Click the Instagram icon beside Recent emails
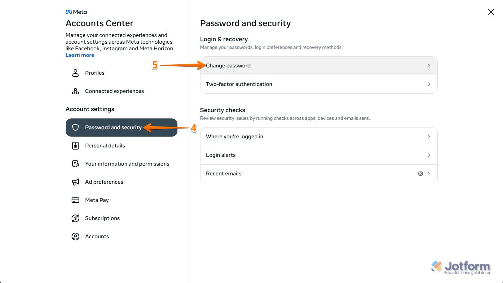This screenshot has height=283, width=503. click(420, 173)
